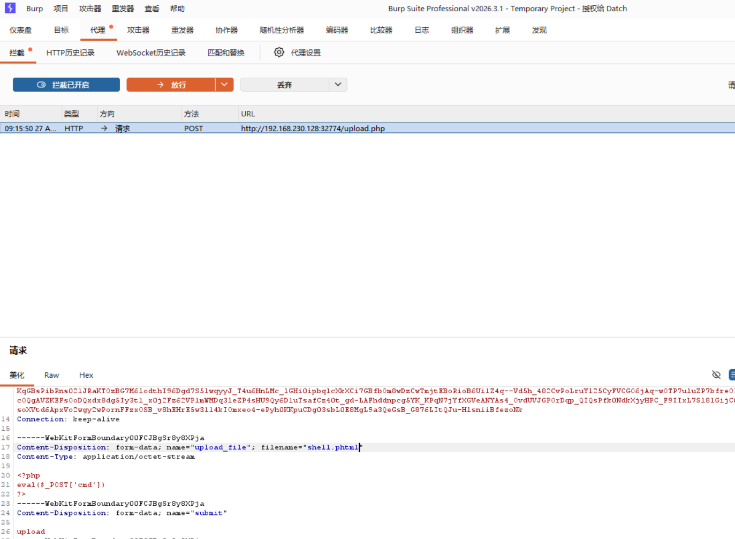Go to the 重发器 main tab

[183, 30]
